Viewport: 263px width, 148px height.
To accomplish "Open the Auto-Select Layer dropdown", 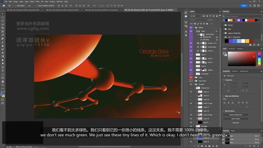I will pos(30,6).
